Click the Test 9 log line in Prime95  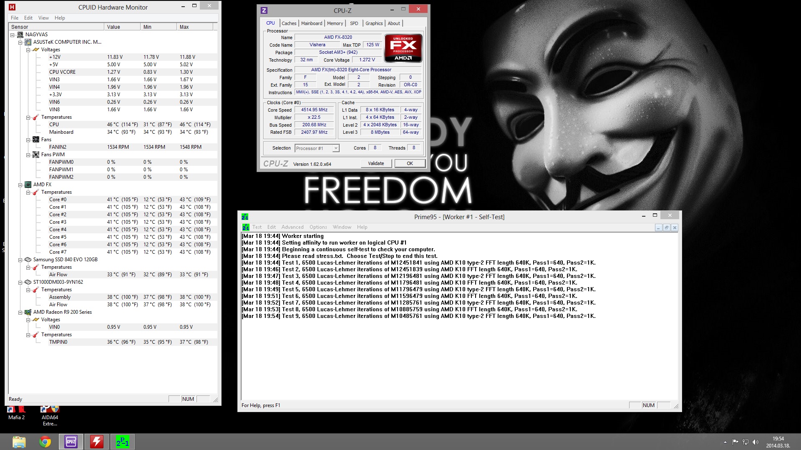[x=419, y=316]
